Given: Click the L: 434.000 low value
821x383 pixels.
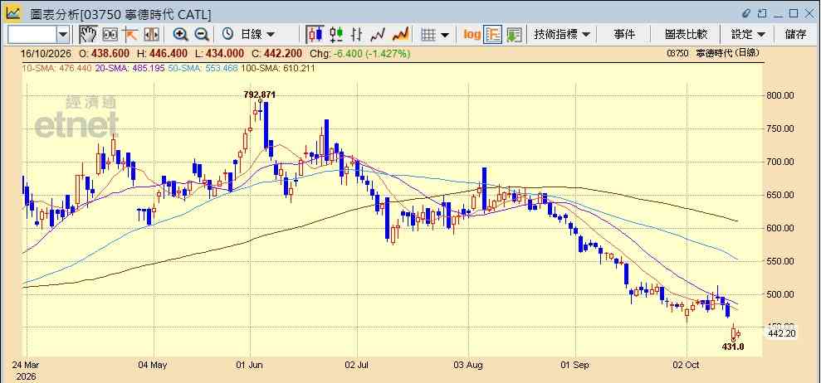Looking at the screenshot, I should [219, 54].
